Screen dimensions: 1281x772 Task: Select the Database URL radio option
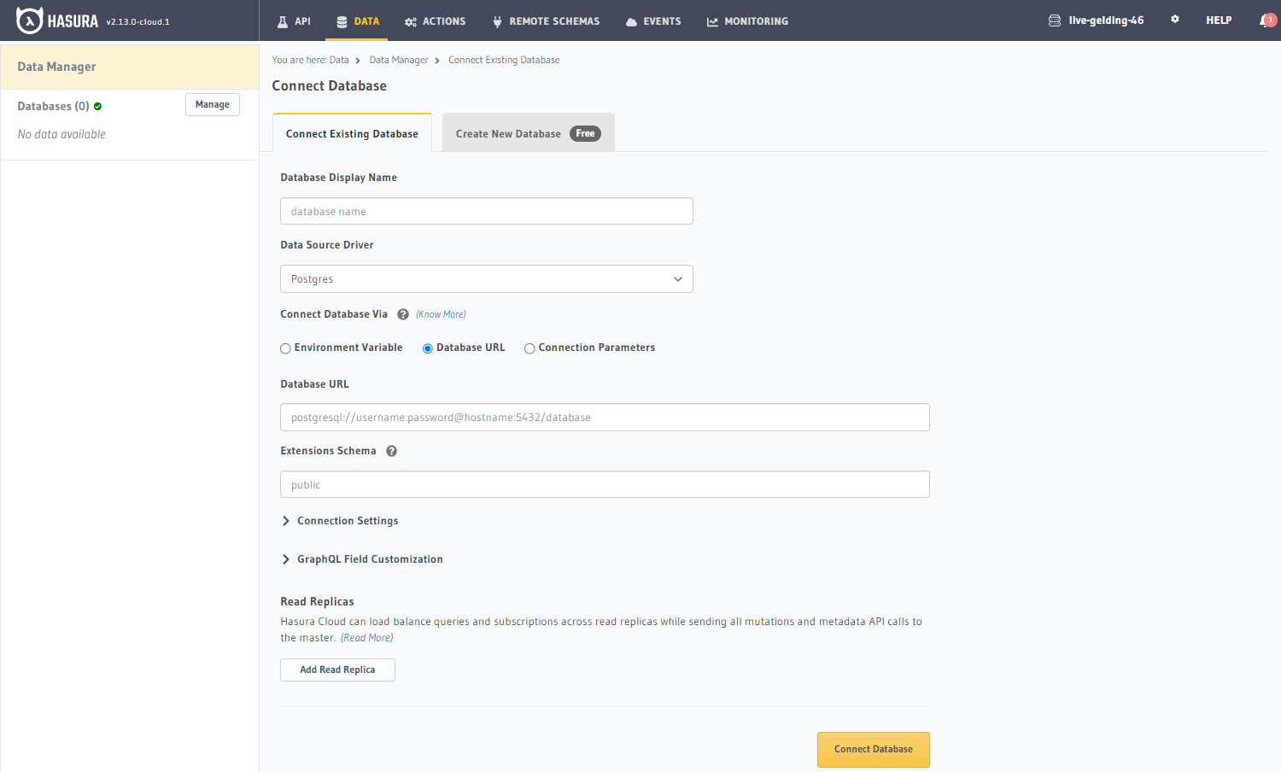point(428,348)
